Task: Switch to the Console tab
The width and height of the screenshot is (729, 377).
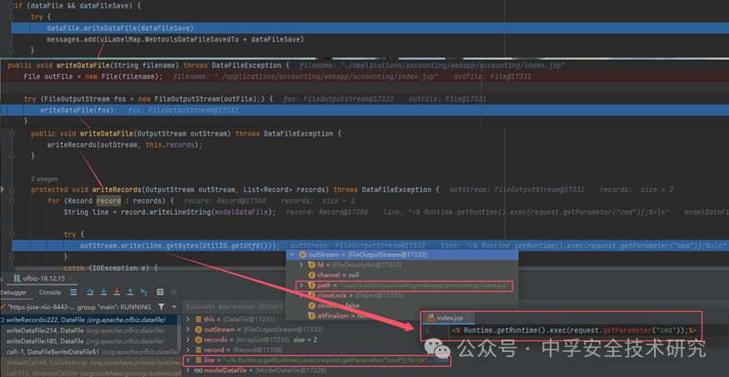Action: (x=50, y=292)
